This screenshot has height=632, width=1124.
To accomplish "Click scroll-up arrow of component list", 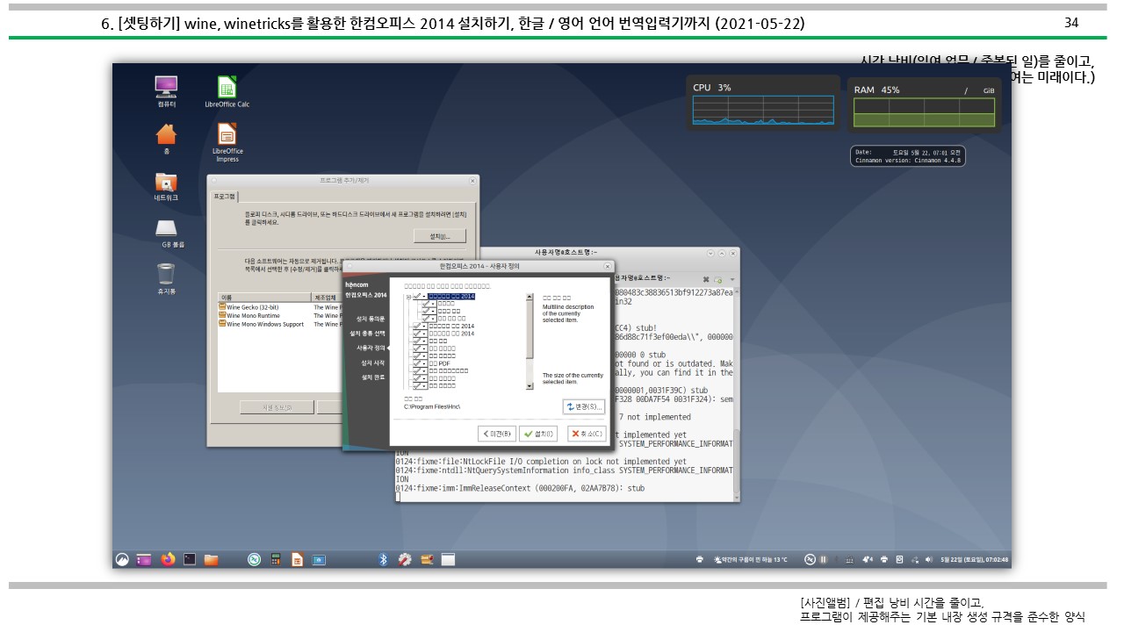I will click(530, 297).
